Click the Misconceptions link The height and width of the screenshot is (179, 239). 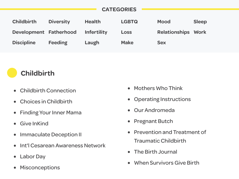tap(40, 167)
